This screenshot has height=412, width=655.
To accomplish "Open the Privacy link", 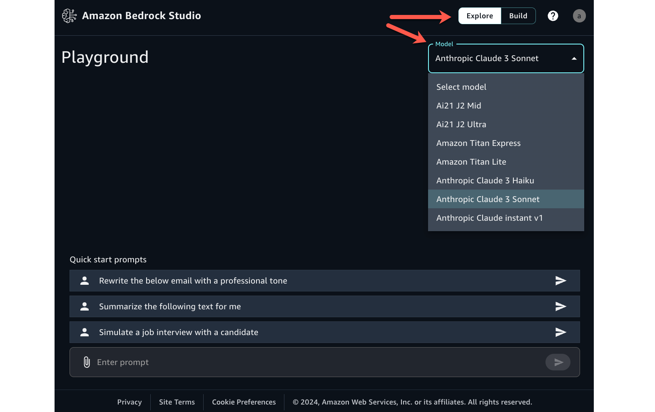I will [130, 402].
